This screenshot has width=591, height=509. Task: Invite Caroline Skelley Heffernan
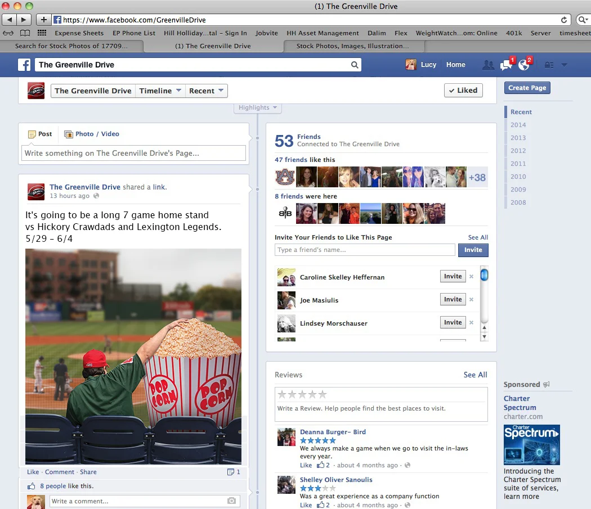453,276
